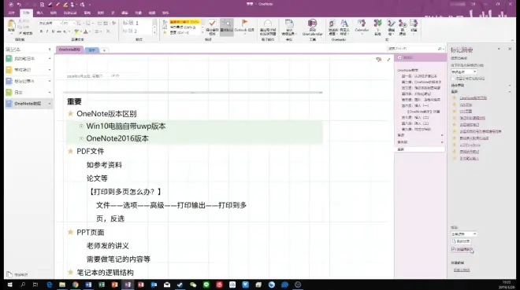
Task: Click the font color swatch button
Action: [x=86, y=31]
